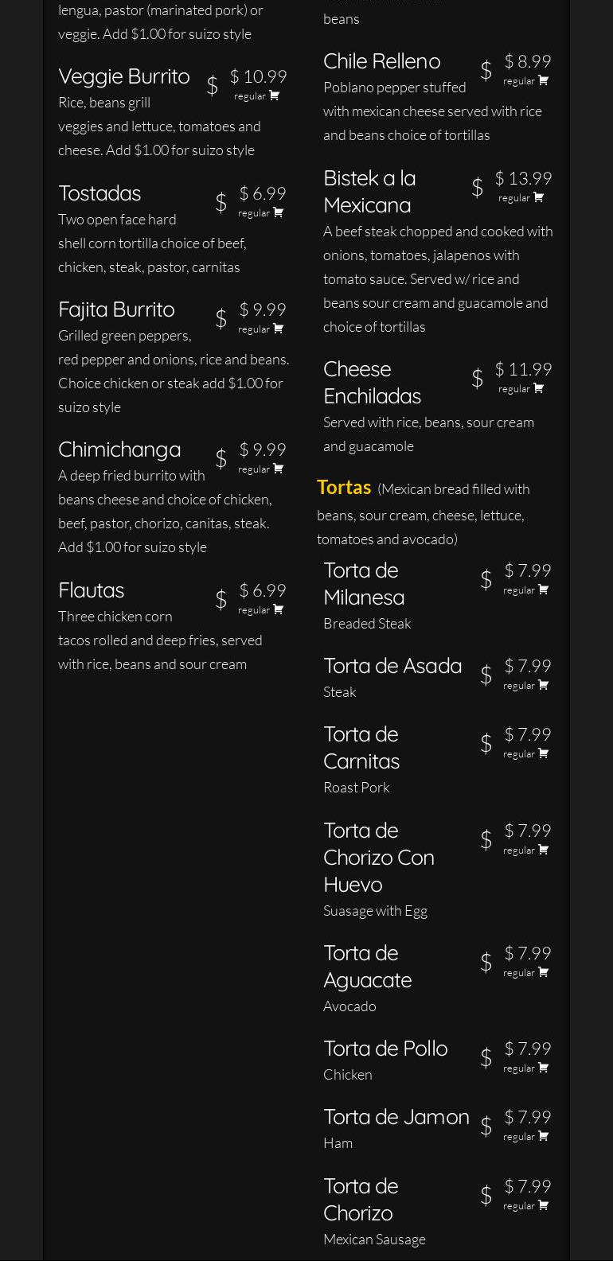
Task: Click dollar sign next to Torta de Aguacate
Action: (486, 963)
